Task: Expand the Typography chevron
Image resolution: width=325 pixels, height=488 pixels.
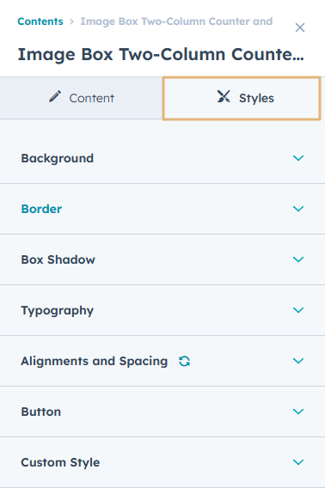Action: [x=298, y=310]
